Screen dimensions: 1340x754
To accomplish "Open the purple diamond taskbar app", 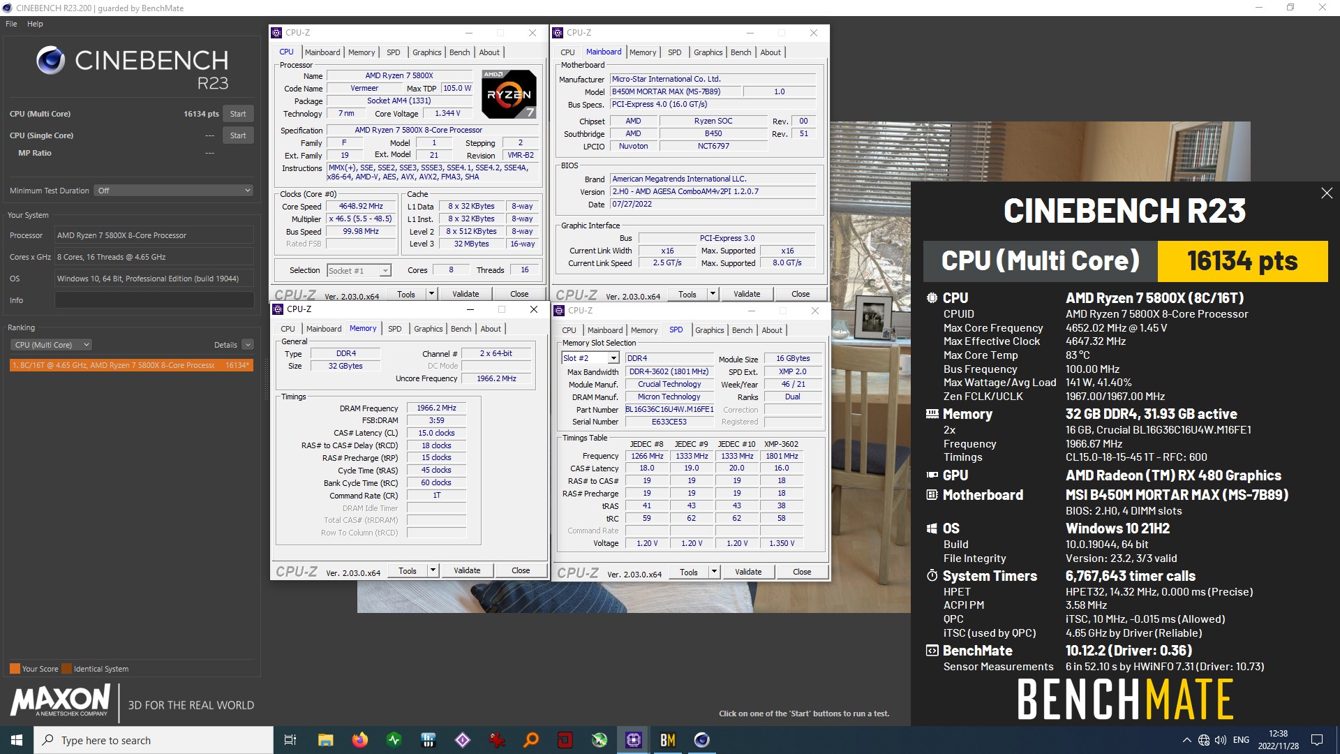I will tap(463, 740).
